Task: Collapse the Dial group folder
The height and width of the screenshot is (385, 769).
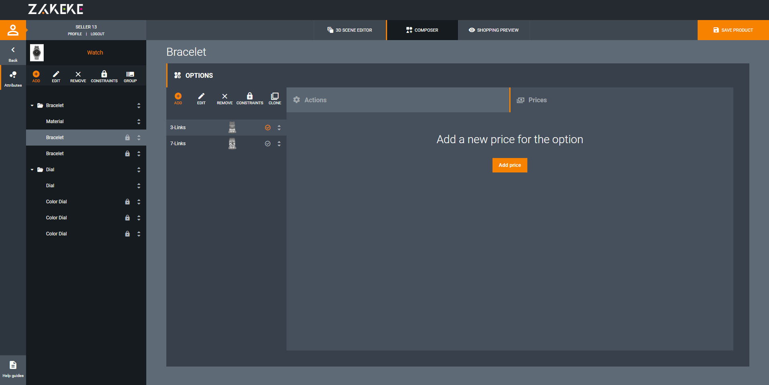Action: [32, 170]
